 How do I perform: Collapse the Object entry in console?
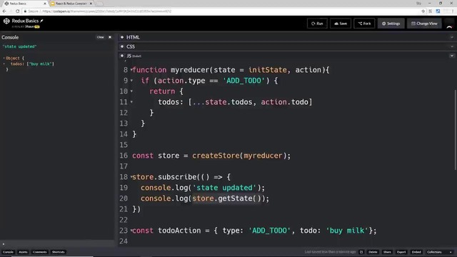[x=4, y=58]
